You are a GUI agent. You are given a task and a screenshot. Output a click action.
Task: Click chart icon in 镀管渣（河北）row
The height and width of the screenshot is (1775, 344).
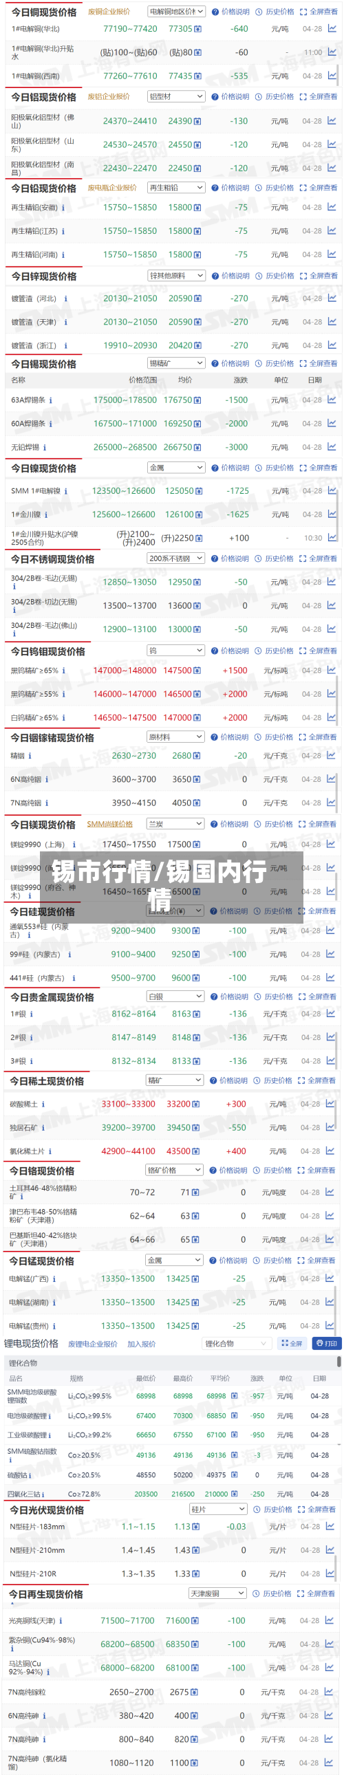pos(332,298)
